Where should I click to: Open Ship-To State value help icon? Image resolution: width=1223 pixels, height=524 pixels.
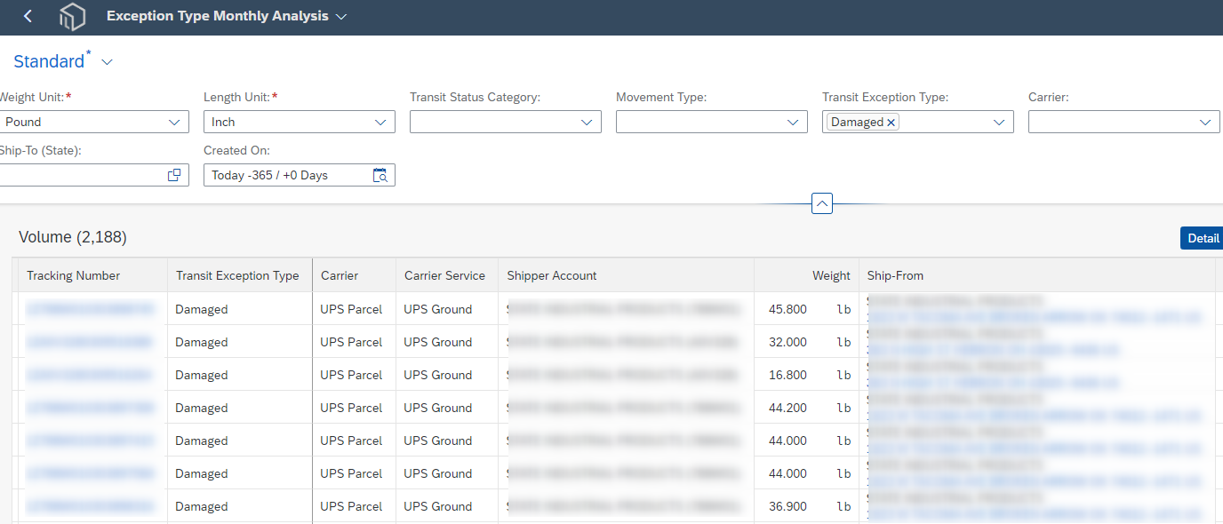point(174,175)
